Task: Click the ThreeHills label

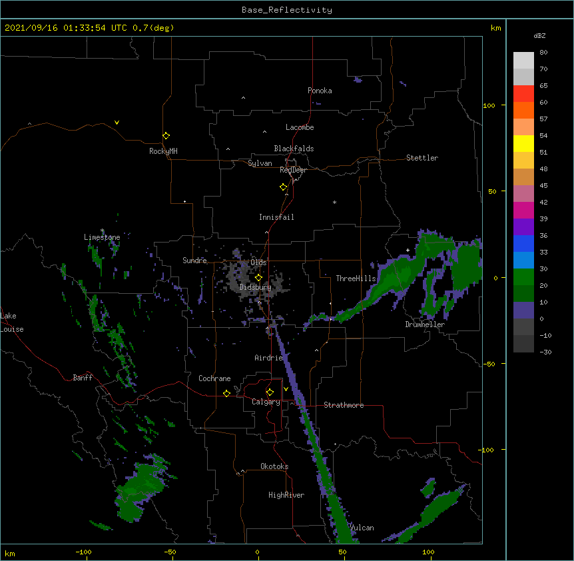Action: click(x=356, y=279)
